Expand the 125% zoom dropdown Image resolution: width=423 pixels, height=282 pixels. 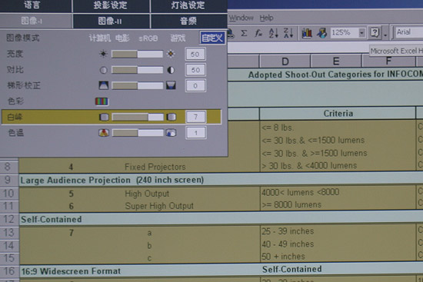(361, 33)
